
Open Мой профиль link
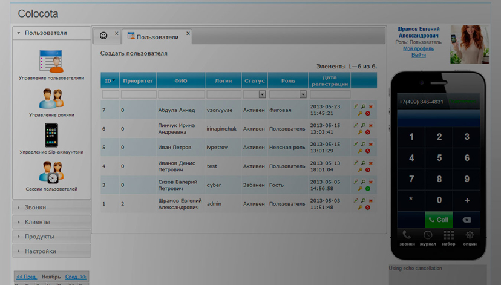(x=418, y=48)
